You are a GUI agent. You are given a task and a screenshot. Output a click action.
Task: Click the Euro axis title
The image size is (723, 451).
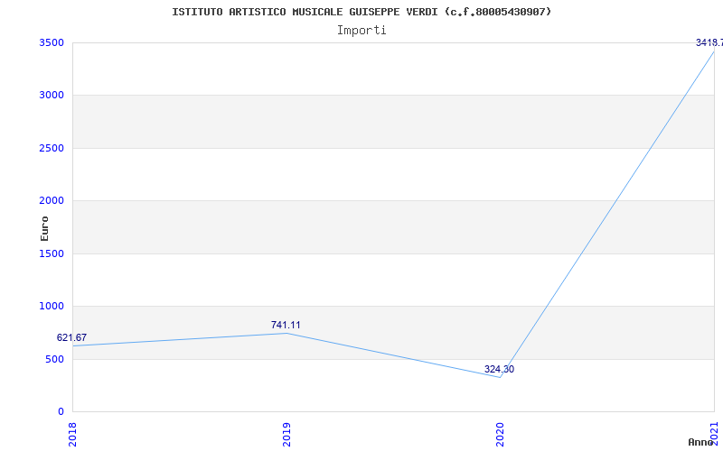click(x=44, y=229)
